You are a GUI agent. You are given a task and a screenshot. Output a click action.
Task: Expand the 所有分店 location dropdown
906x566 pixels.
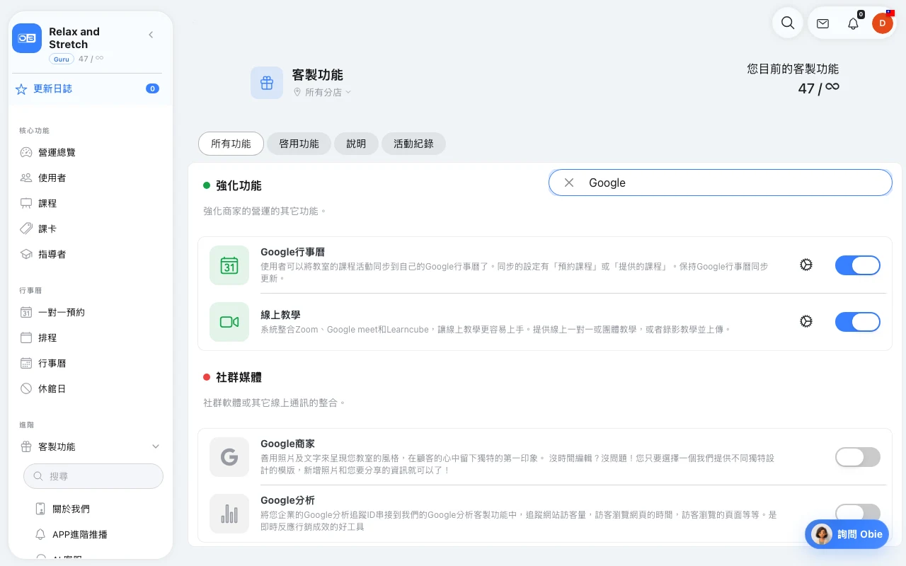tap(323, 92)
